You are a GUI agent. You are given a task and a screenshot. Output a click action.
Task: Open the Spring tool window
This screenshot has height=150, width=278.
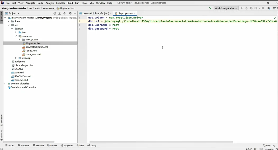92,146
